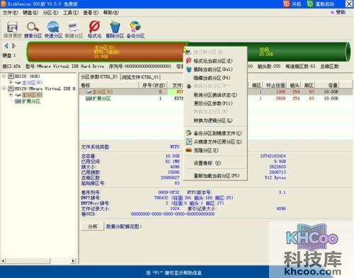
Task: Open the 工具(T) menu
Action: (x=71, y=13)
